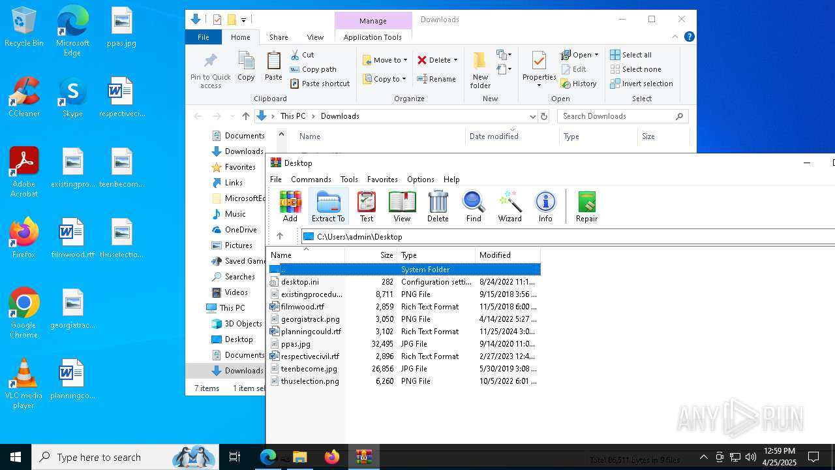Click the Test archive icon
The width and height of the screenshot is (835, 470).
click(x=367, y=206)
